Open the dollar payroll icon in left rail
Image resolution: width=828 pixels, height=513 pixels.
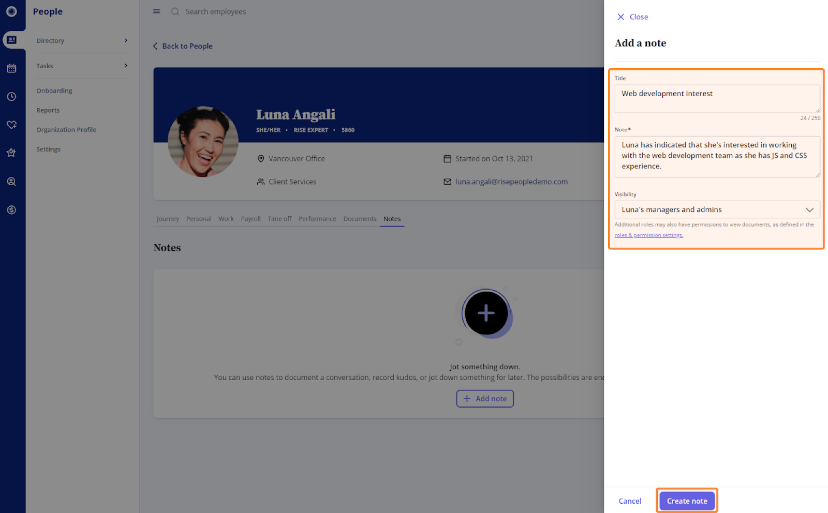pyautogui.click(x=11, y=210)
